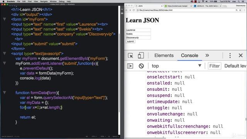
Task: Open the Debug menu
Action: point(62,2)
